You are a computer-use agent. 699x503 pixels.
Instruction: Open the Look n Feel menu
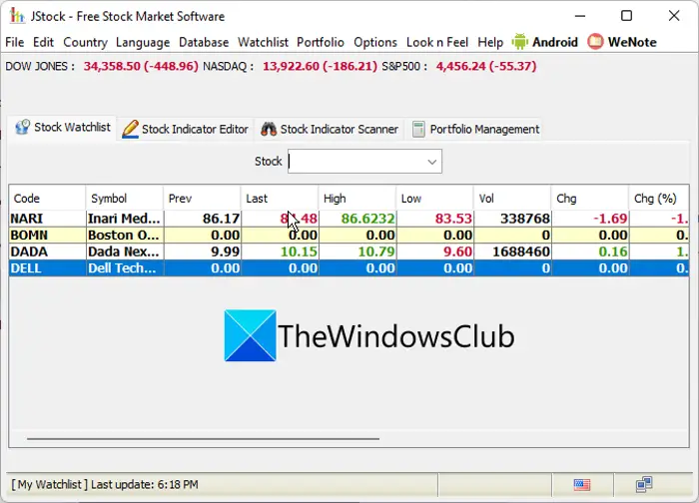(437, 42)
